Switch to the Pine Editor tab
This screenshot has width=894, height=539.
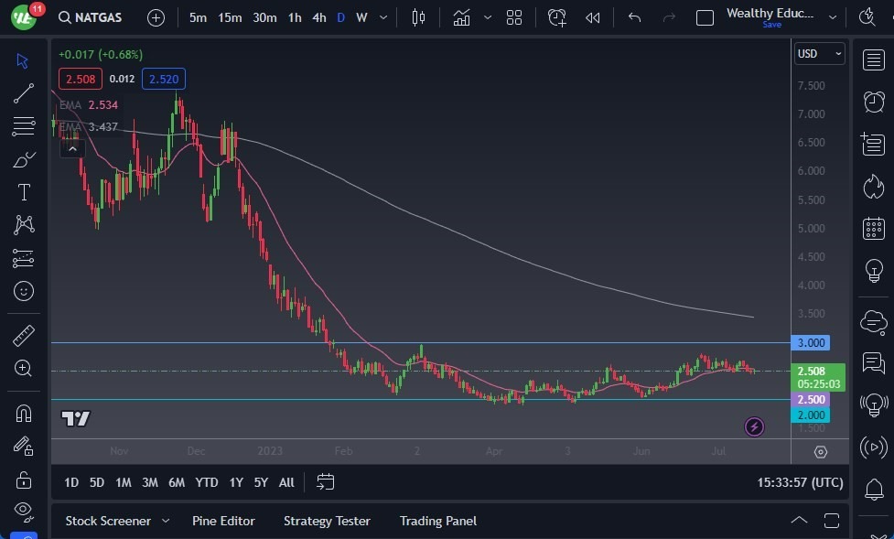coord(223,521)
